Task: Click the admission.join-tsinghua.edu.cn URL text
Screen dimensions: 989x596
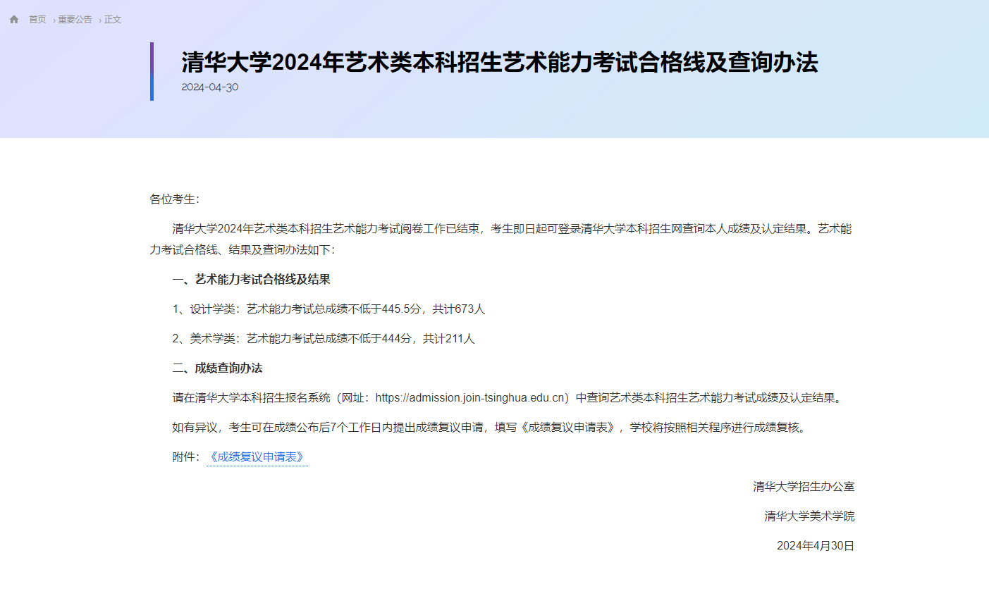Action: 471,398
